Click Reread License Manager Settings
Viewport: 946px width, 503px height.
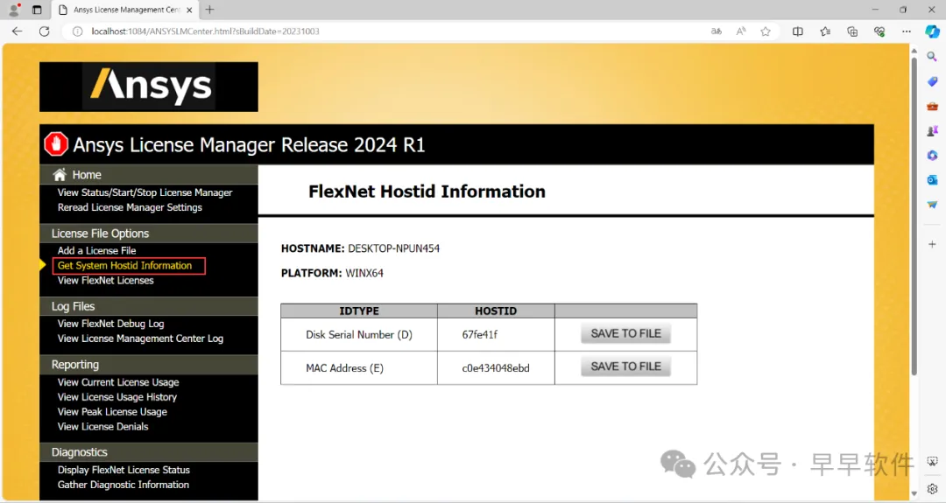(130, 207)
